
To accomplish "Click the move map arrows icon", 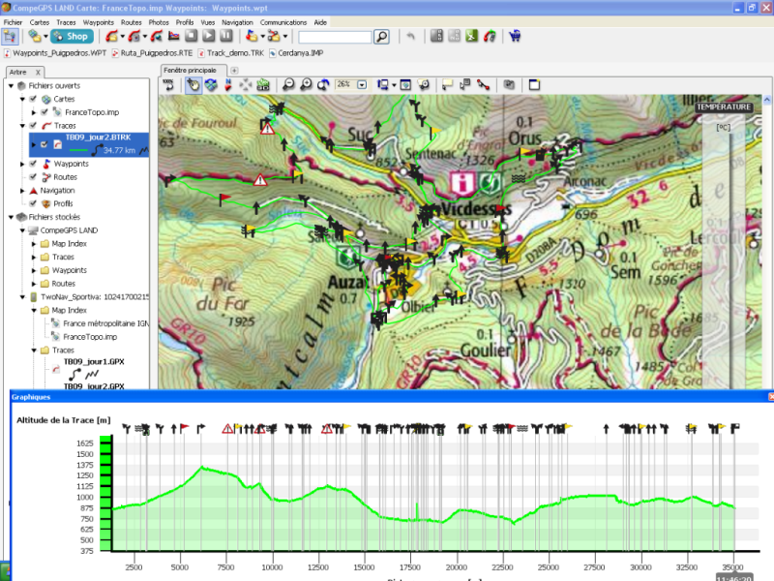I will coord(246,85).
